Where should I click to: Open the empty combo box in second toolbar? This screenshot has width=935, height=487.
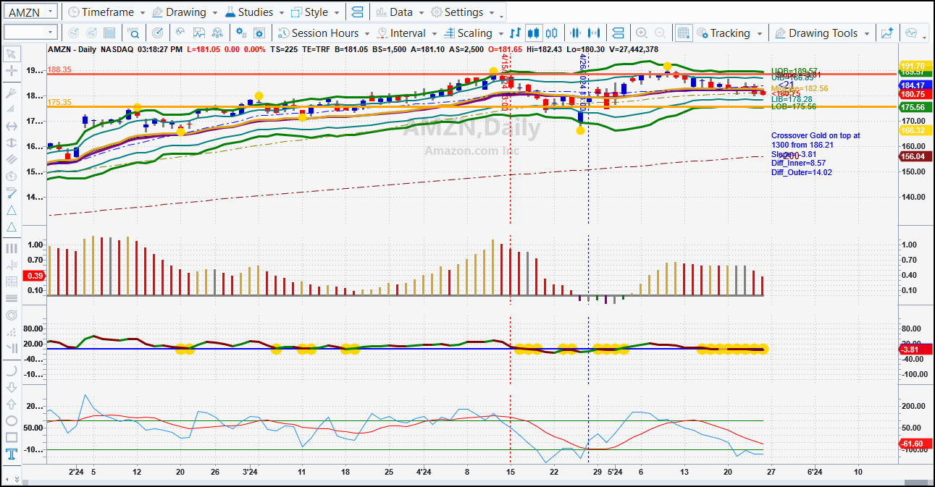click(30, 33)
